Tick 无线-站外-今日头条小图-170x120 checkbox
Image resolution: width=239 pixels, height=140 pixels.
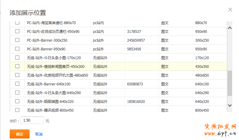(17, 58)
